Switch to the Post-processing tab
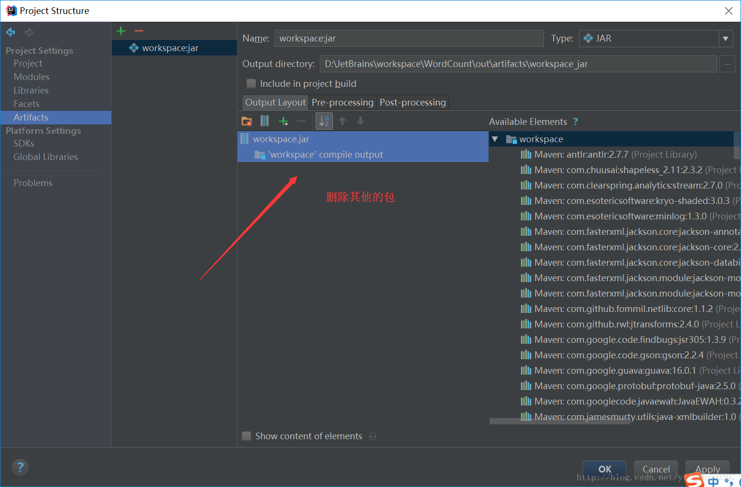This screenshot has height=487, width=741. (412, 102)
